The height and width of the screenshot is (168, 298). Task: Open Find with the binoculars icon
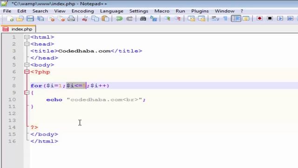[x=143, y=19]
